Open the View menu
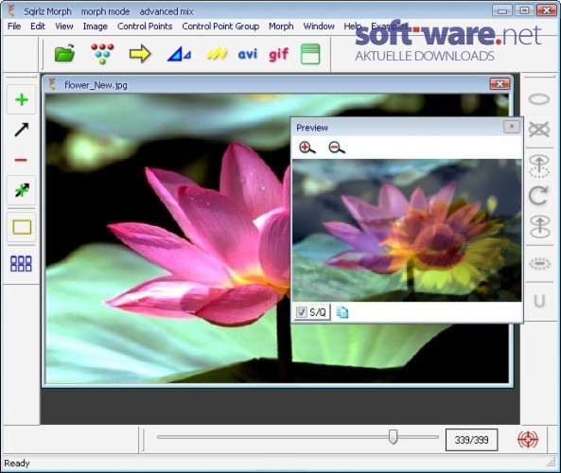The image size is (561, 473). click(x=64, y=26)
